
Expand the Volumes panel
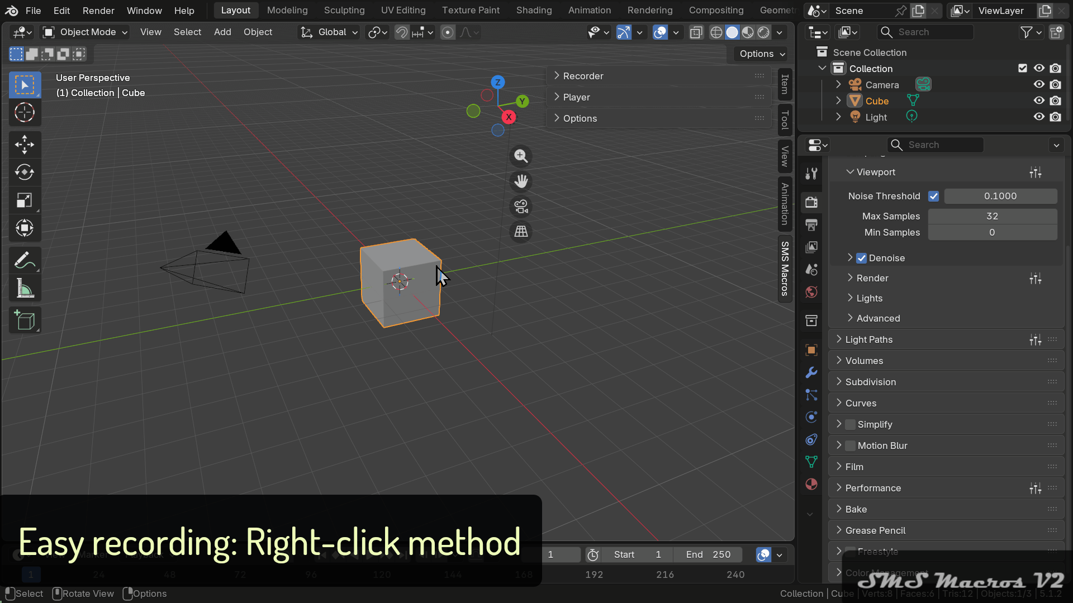pos(946,361)
